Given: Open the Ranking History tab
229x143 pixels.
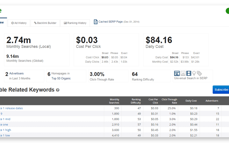Looking at the screenshot, I should tap(75, 23).
